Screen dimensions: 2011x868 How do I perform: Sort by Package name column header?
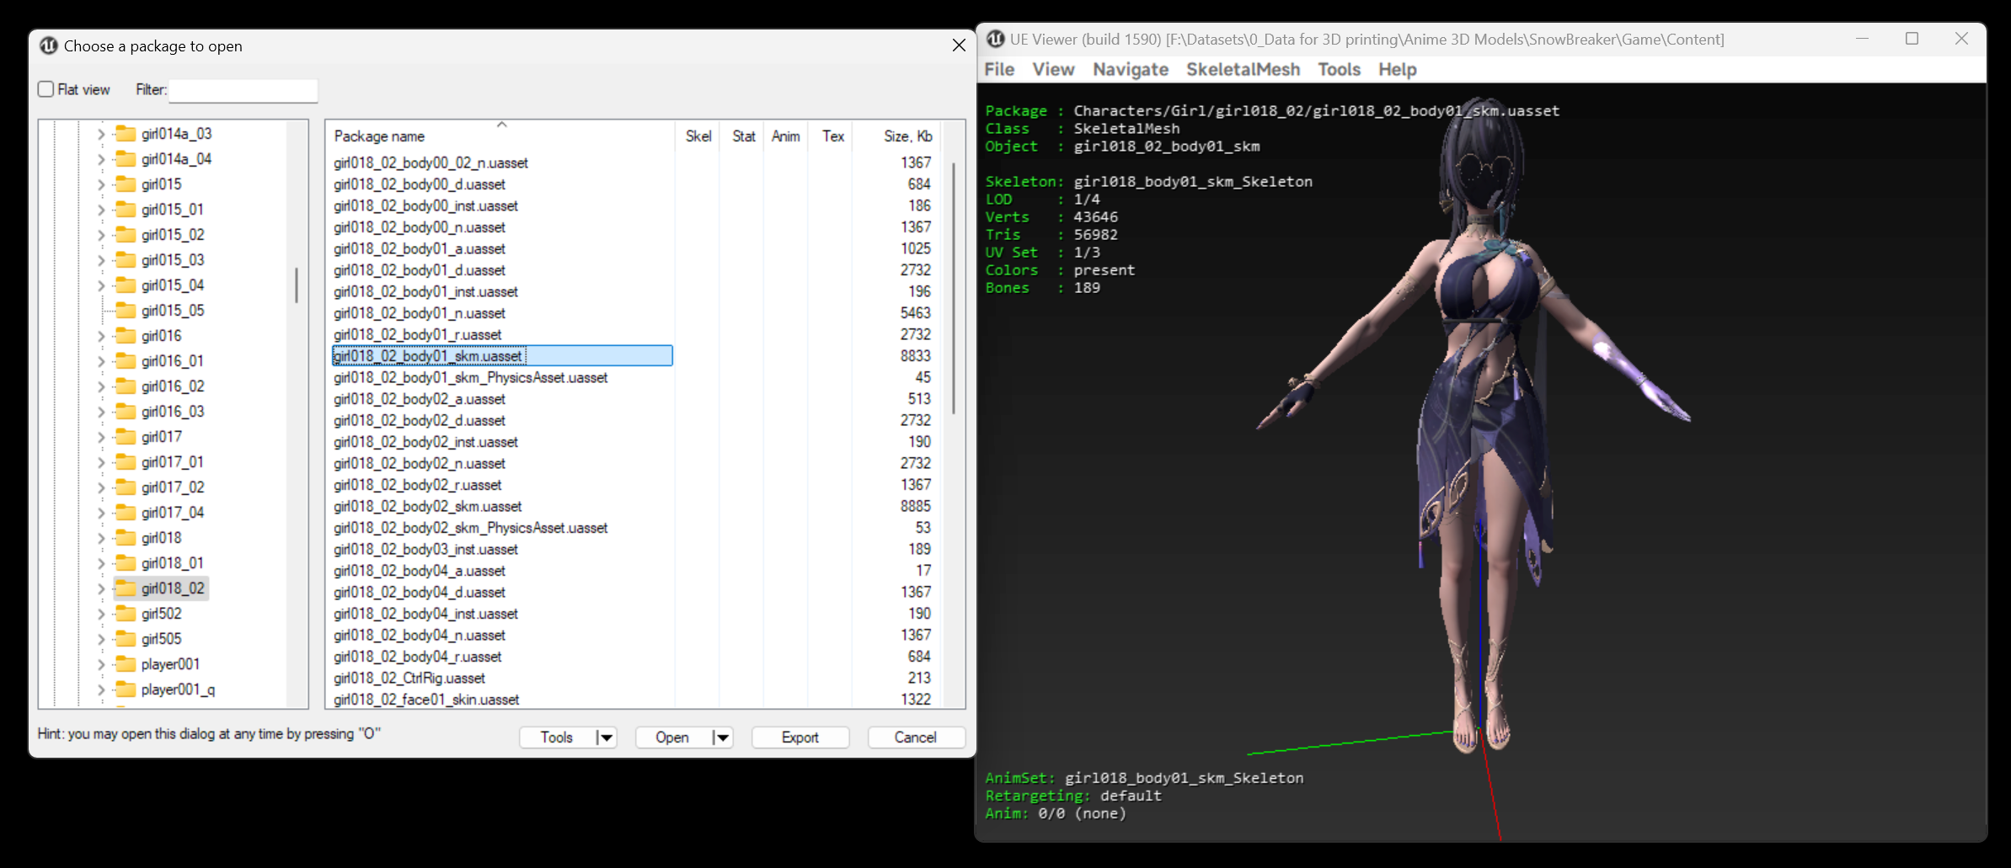coord(500,136)
